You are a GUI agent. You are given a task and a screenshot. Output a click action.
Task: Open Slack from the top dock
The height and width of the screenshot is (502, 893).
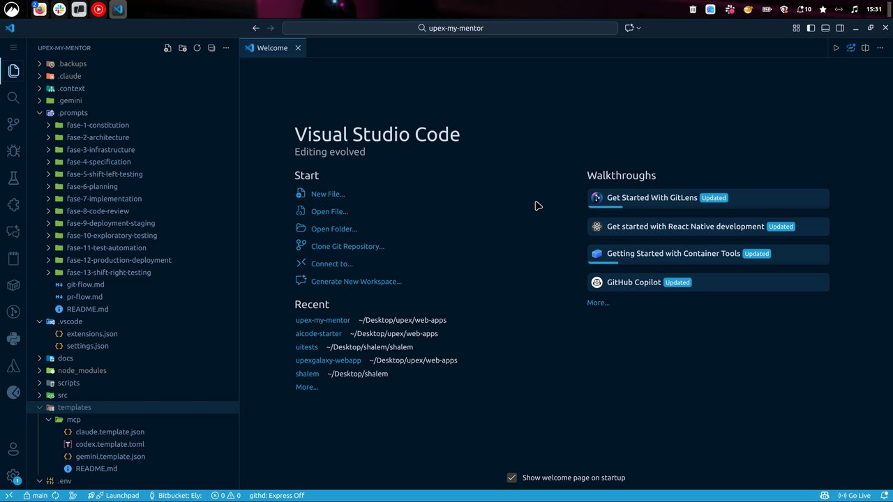(59, 10)
